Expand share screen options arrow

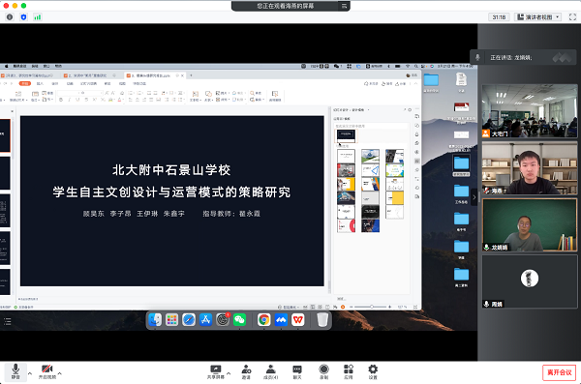(x=229, y=373)
